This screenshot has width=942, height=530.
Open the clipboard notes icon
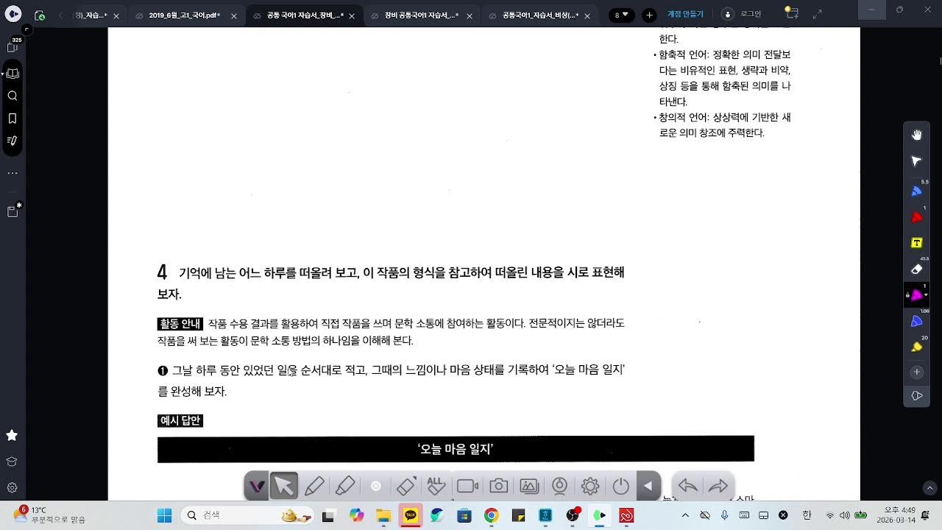[x=13, y=211]
